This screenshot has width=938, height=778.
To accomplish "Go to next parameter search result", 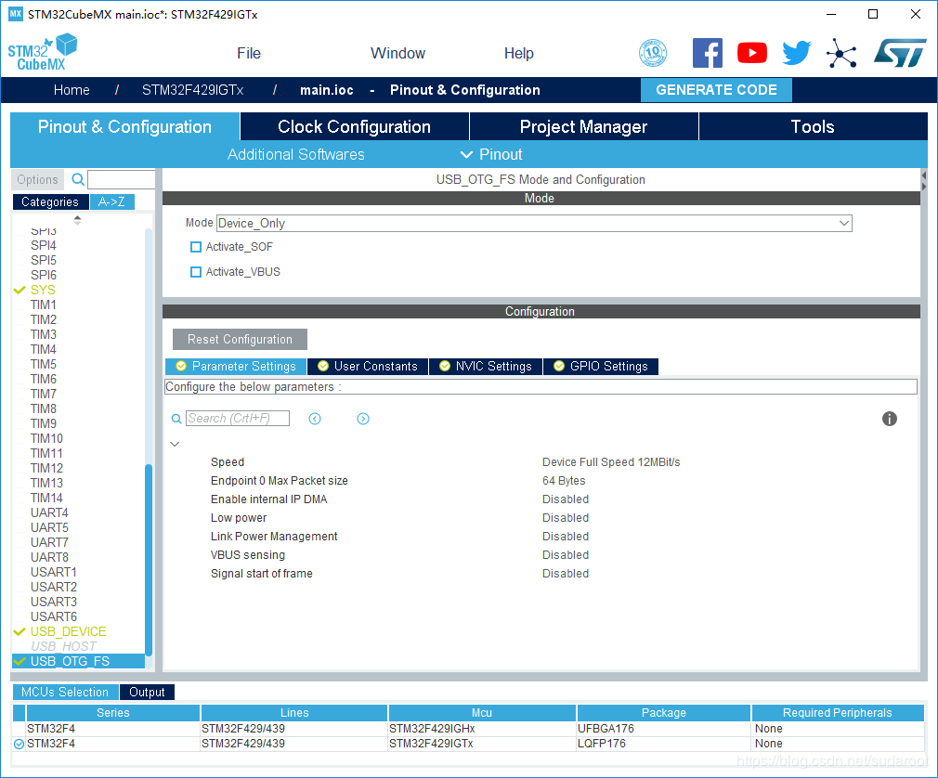I will pos(363,419).
